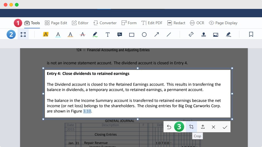The height and width of the screenshot is (147, 262).
Task: Pick the Strikethrough text tool
Action: pyautogui.click(x=83, y=35)
